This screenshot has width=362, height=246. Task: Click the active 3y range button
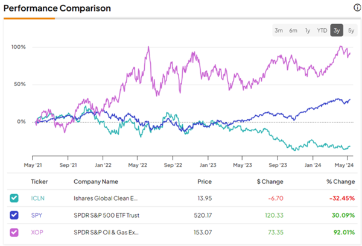(x=337, y=31)
